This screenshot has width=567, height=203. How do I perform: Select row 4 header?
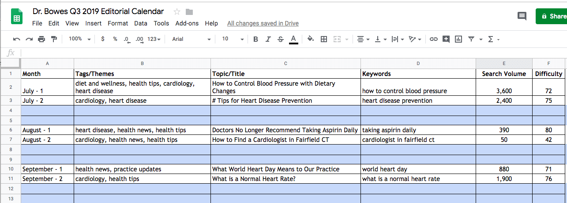10,110
